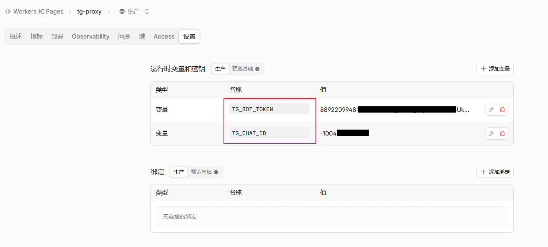Click the TG_CHAT_ID variable name
The height and width of the screenshot is (247, 548).
249,133
